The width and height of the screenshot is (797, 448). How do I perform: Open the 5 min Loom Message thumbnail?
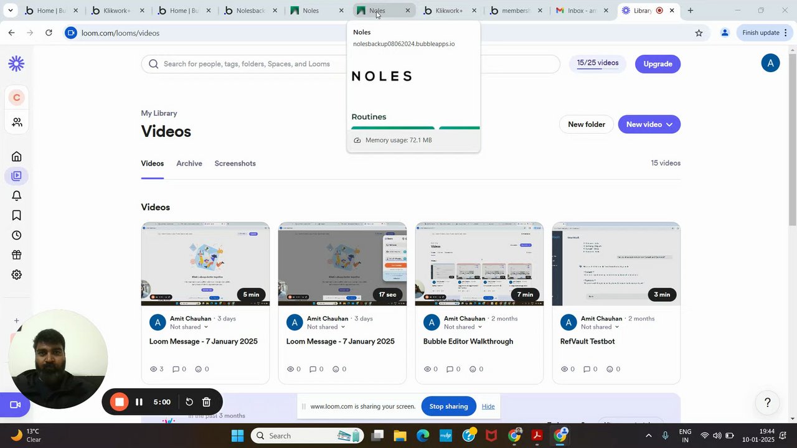point(205,264)
